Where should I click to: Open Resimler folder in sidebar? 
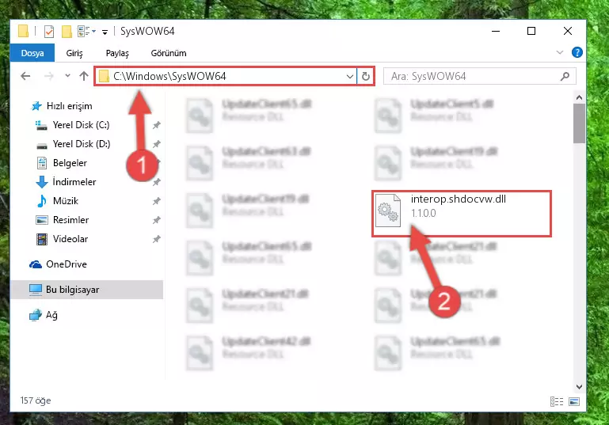pos(70,220)
